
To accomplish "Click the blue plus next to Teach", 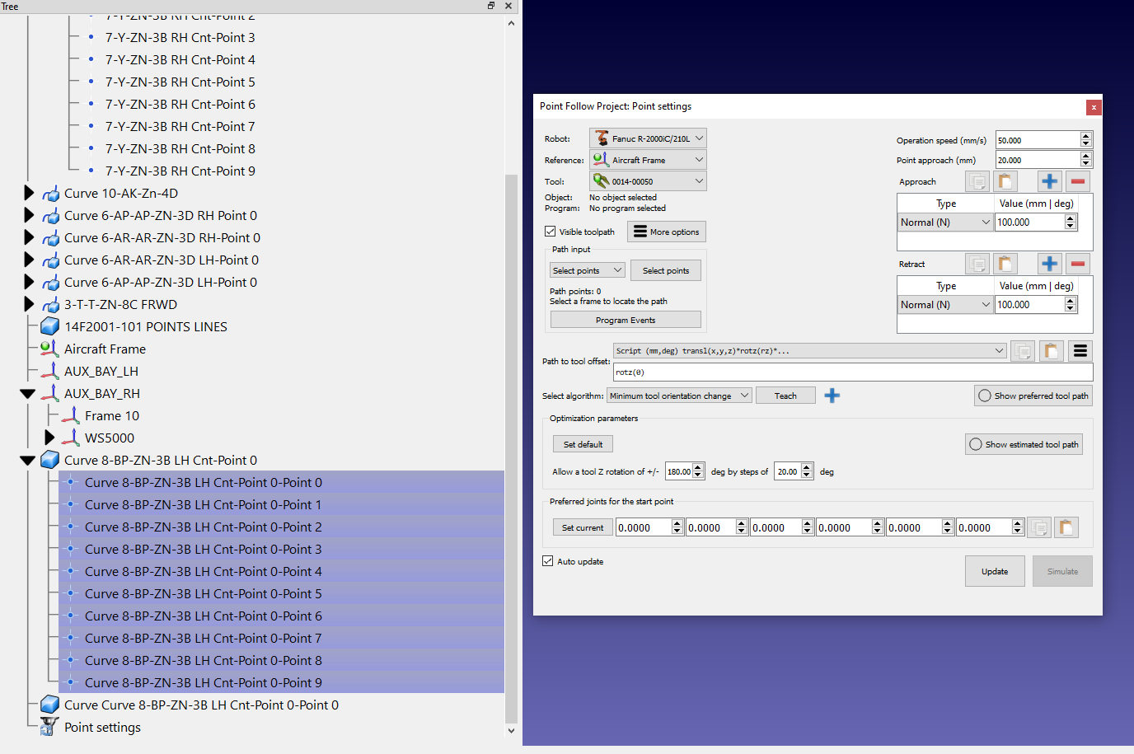I will [x=832, y=396].
